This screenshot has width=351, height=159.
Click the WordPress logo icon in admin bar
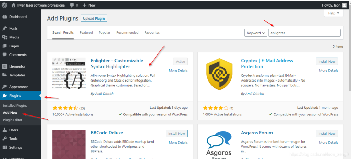pos(4,5)
